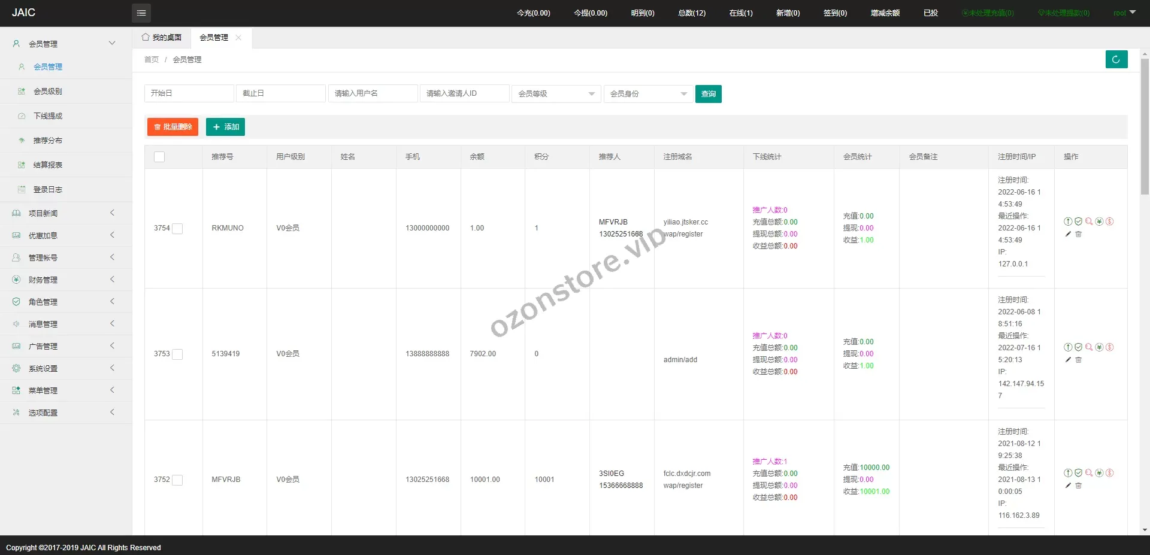Viewport: 1150px width, 555px height.
Task: Click red dollar icon for member 3752
Action: coord(1109,473)
